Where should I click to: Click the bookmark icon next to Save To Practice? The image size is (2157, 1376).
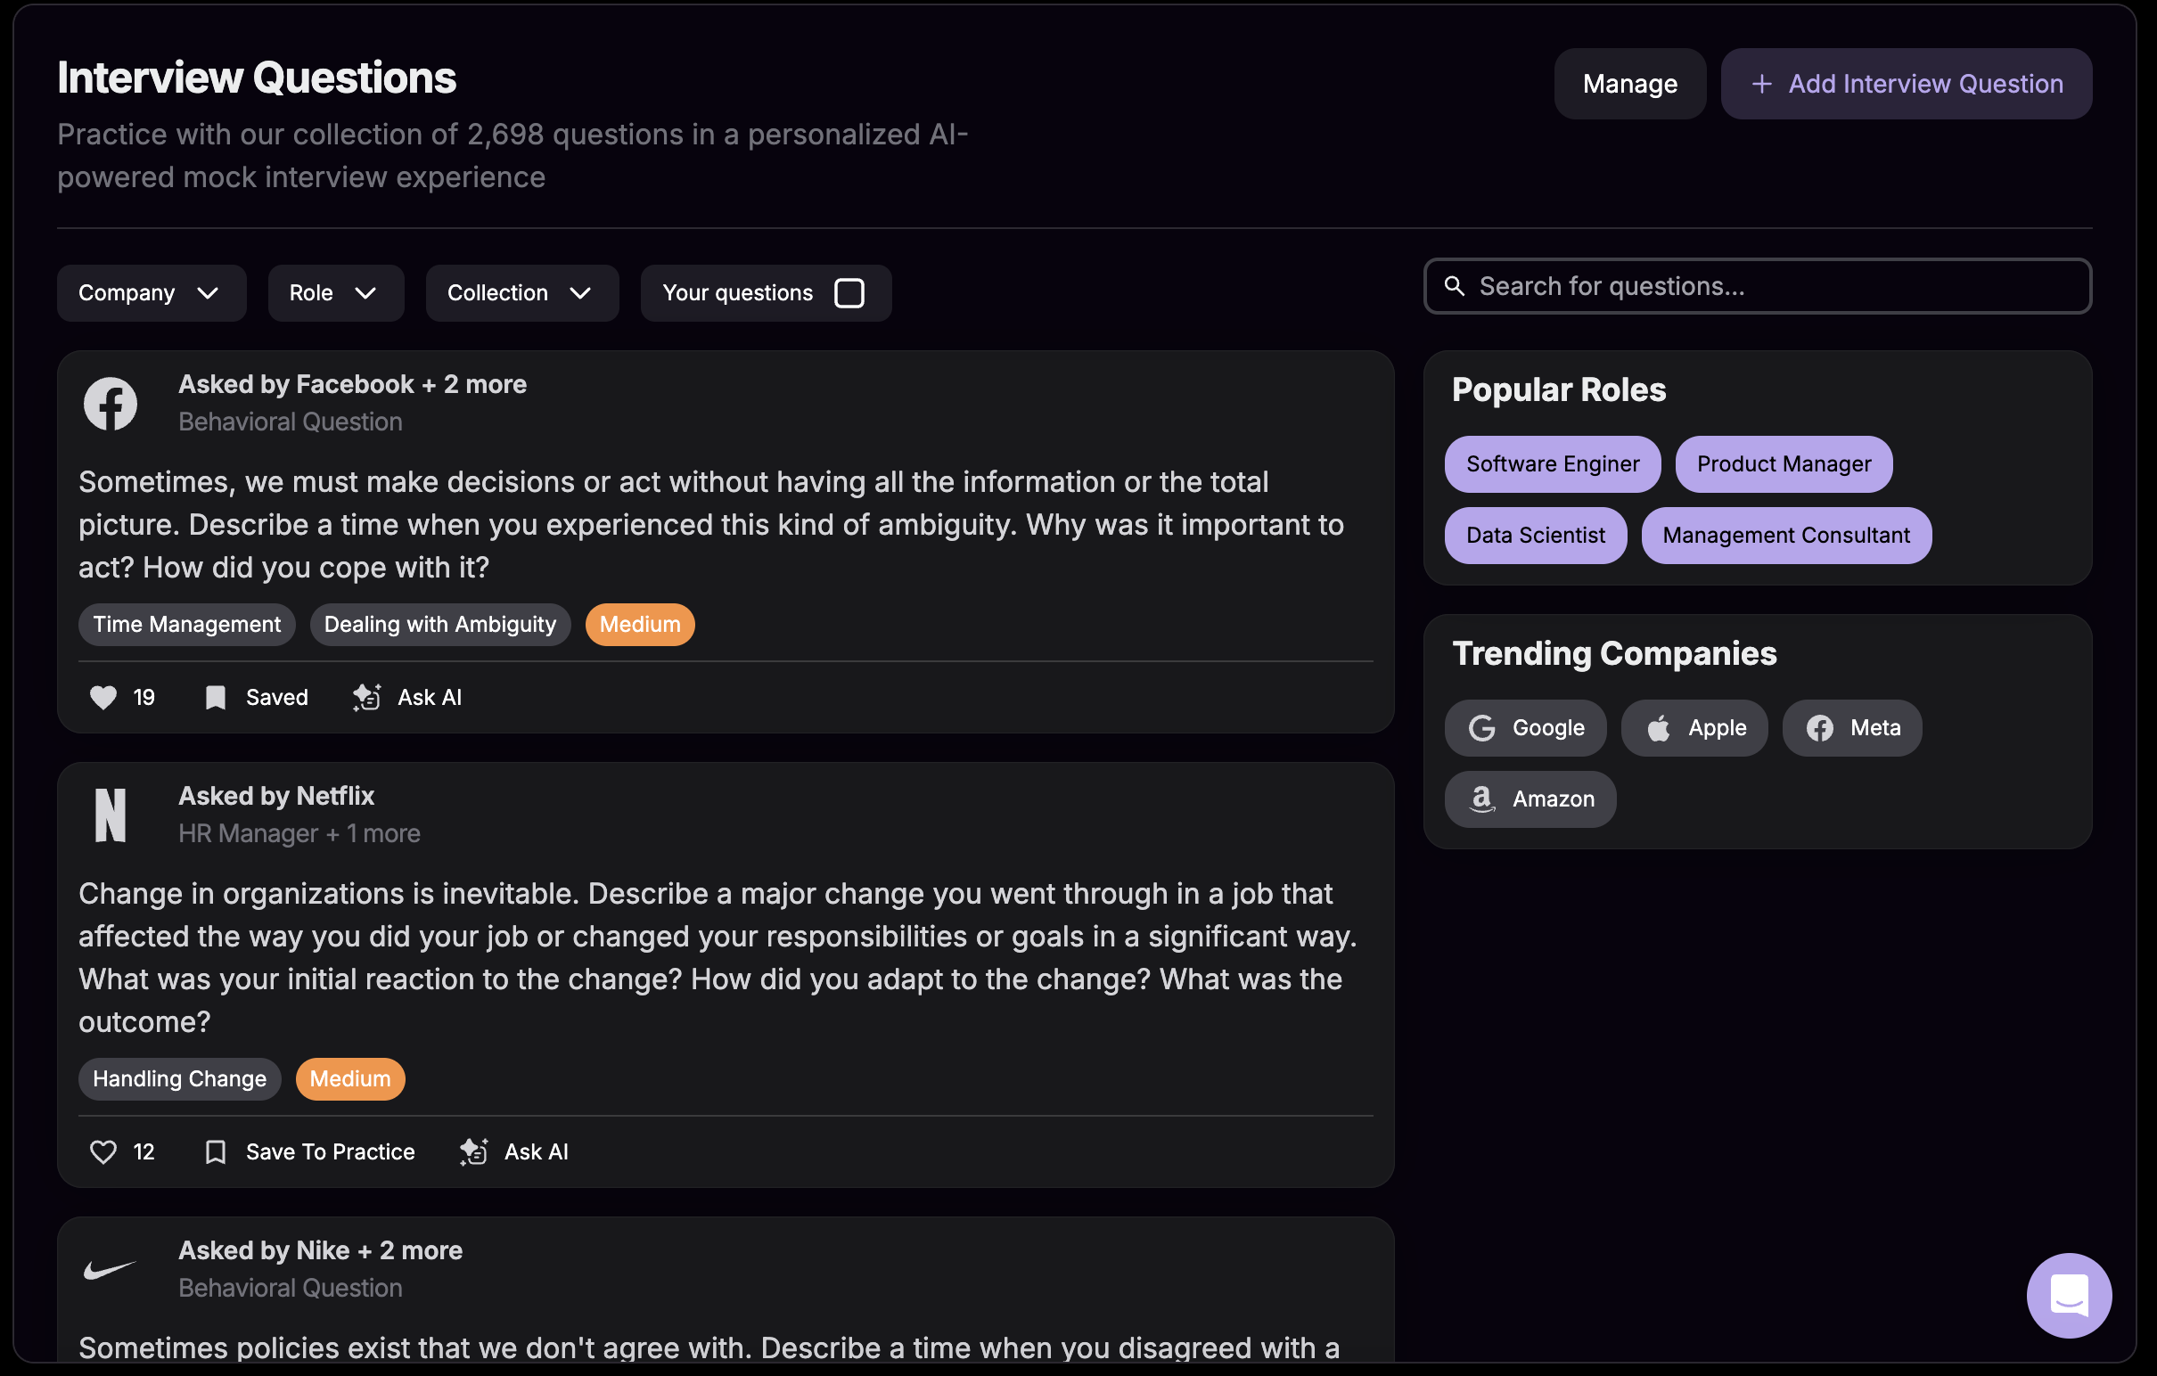coord(215,1151)
